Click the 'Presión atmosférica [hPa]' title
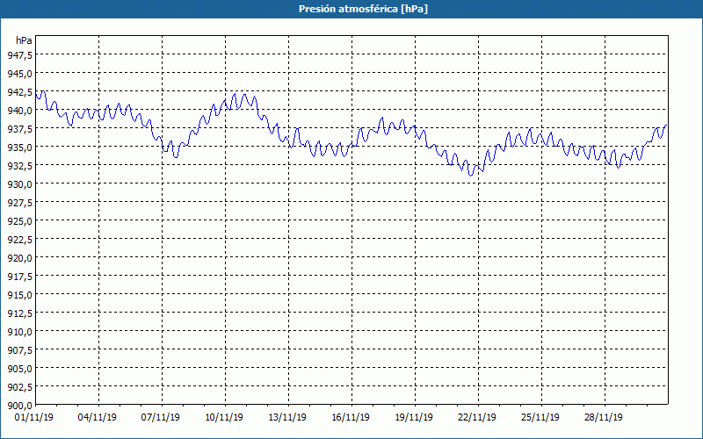 (x=363, y=9)
